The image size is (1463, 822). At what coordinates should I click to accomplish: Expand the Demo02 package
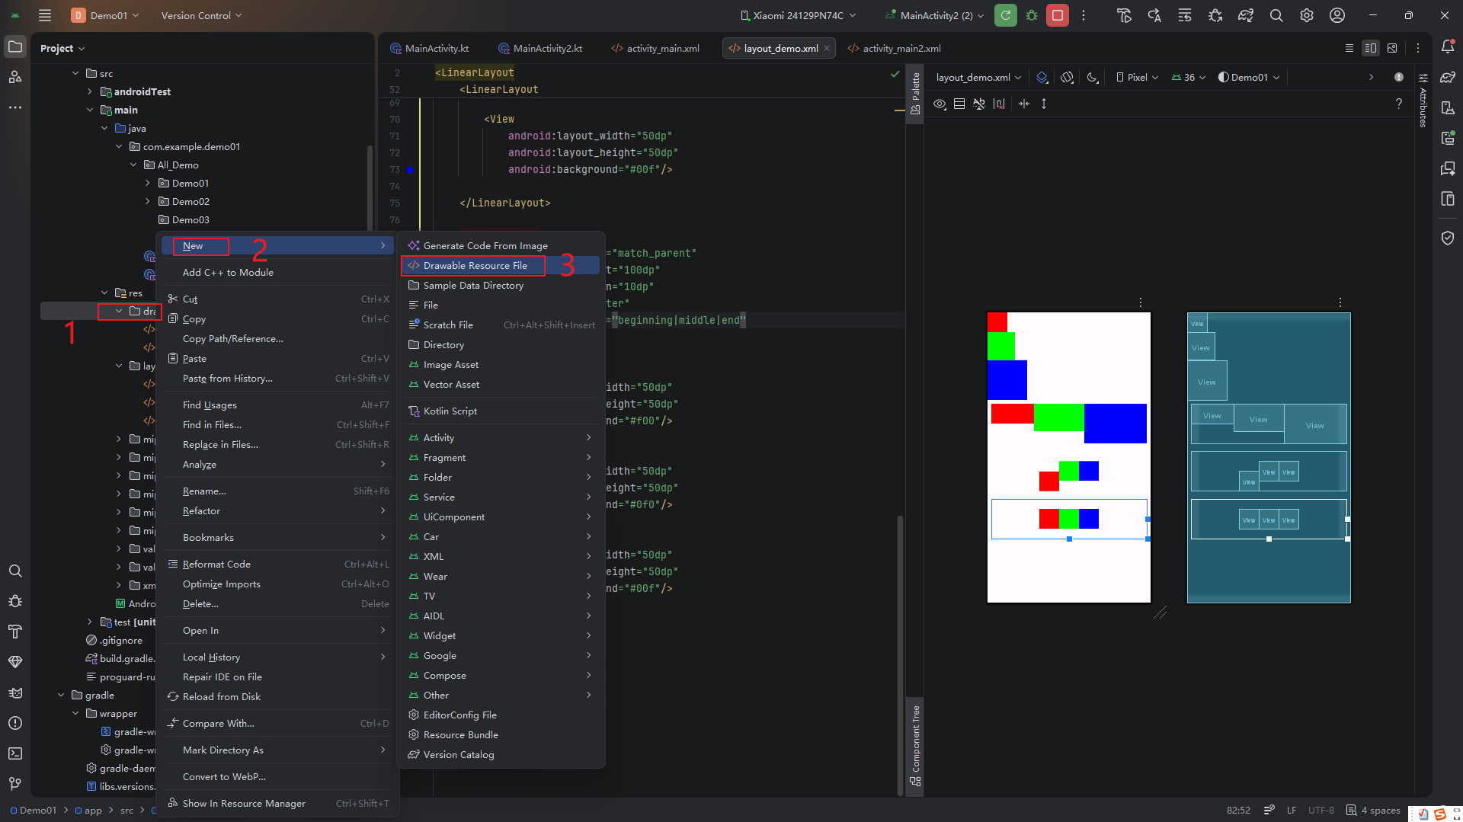pos(148,201)
